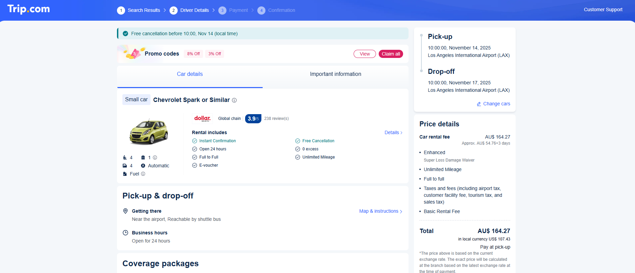This screenshot has width=635, height=273.
Task: Open Customer Support
Action: pyautogui.click(x=603, y=9)
